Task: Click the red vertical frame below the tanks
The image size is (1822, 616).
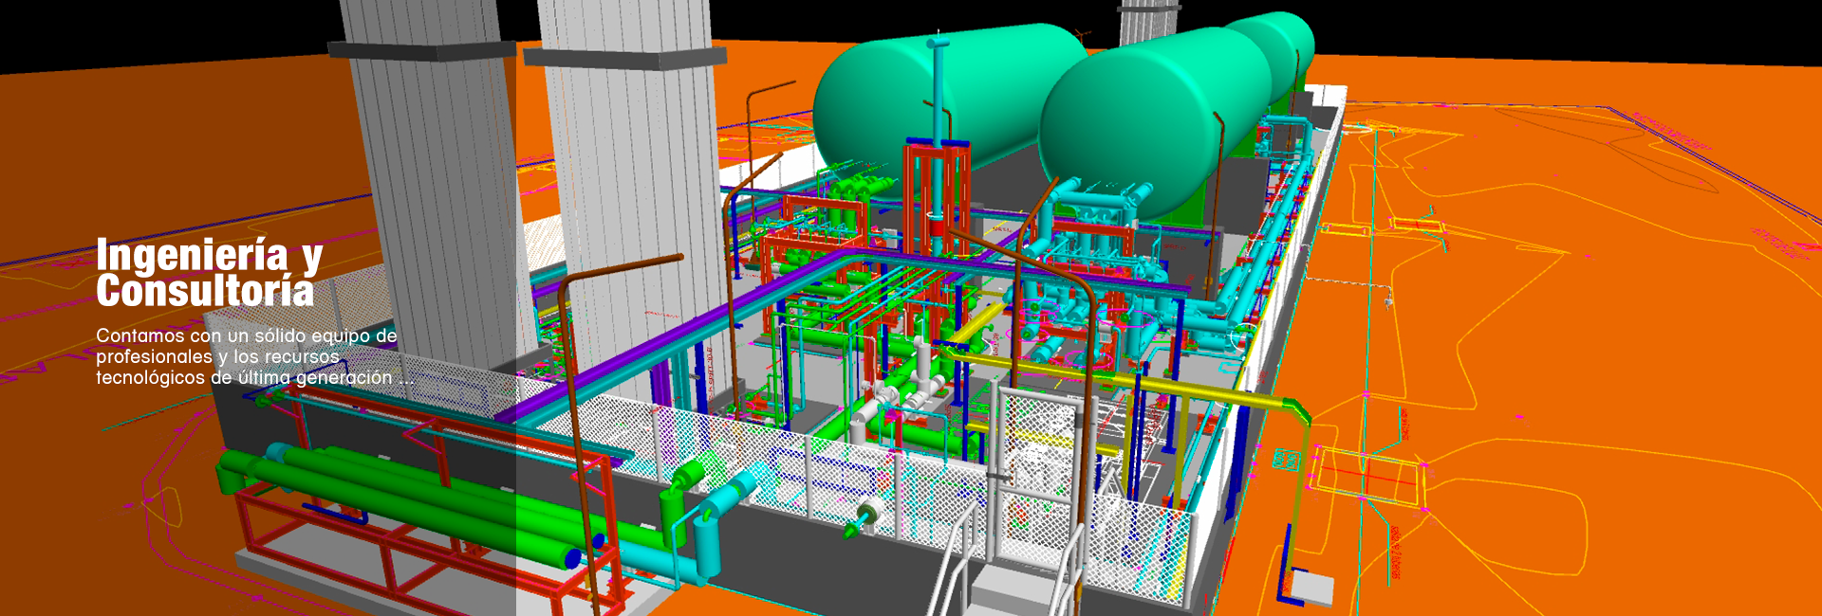Action: [x=937, y=237]
